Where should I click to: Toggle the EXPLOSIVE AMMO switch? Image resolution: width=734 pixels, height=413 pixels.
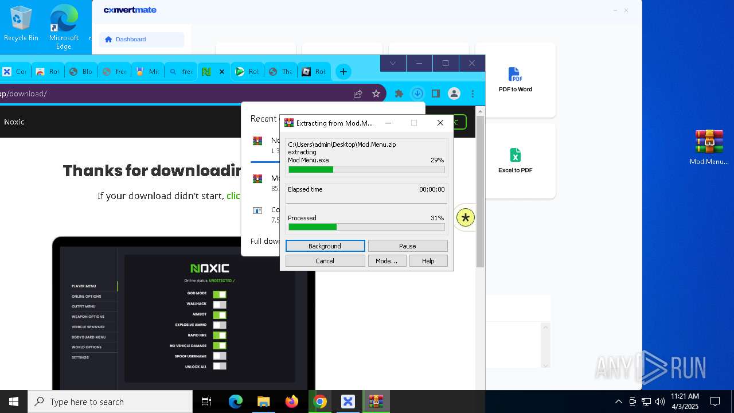coord(220,325)
